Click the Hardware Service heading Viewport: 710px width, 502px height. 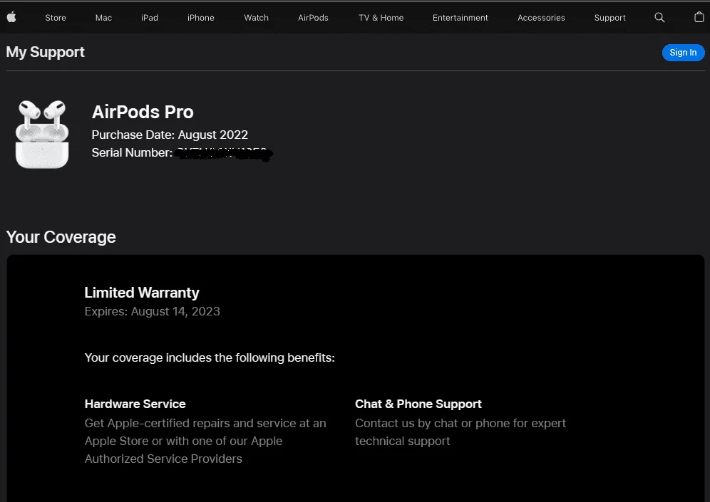click(135, 404)
